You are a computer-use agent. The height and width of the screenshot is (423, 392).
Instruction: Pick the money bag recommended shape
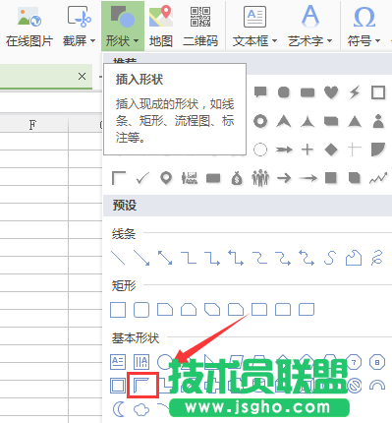point(237,179)
